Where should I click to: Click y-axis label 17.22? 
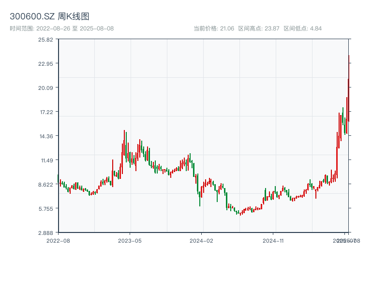pos(46,112)
